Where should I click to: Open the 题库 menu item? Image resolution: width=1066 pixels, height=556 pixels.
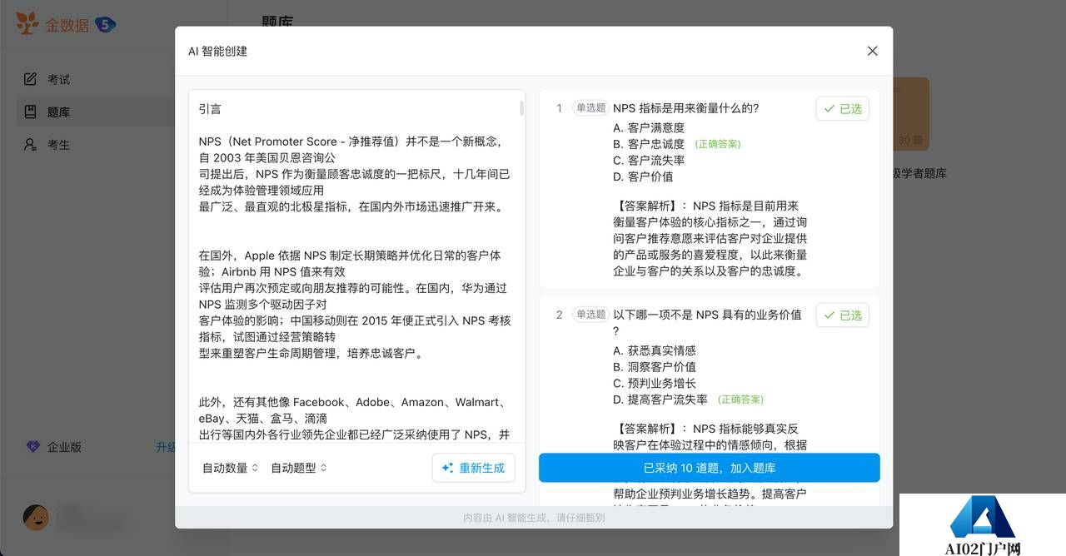point(97,112)
